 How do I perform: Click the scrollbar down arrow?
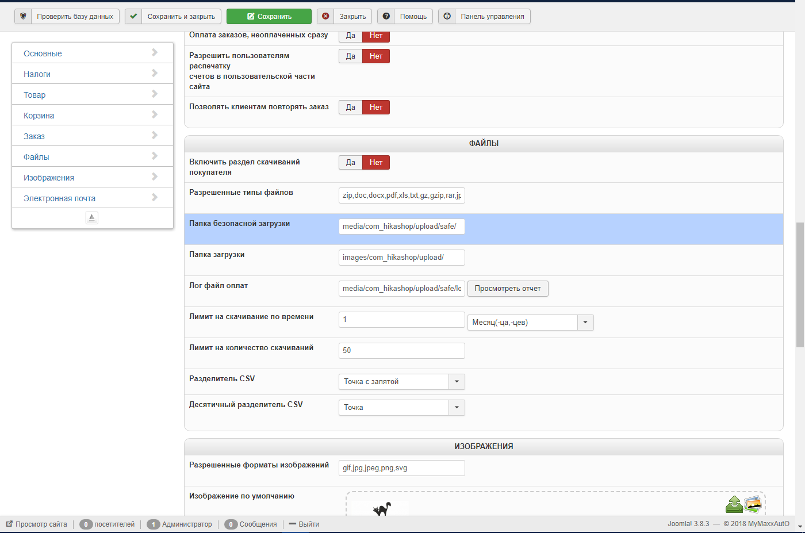[800, 526]
